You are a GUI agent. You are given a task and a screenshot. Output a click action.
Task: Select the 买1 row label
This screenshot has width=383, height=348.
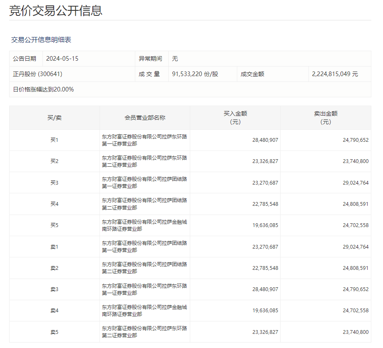(54, 140)
